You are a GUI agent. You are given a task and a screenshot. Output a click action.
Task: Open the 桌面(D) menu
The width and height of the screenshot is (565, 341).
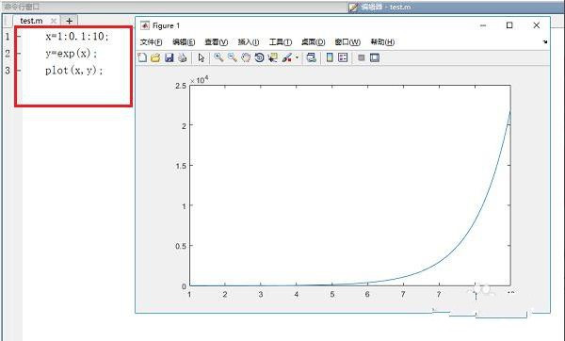[314, 42]
